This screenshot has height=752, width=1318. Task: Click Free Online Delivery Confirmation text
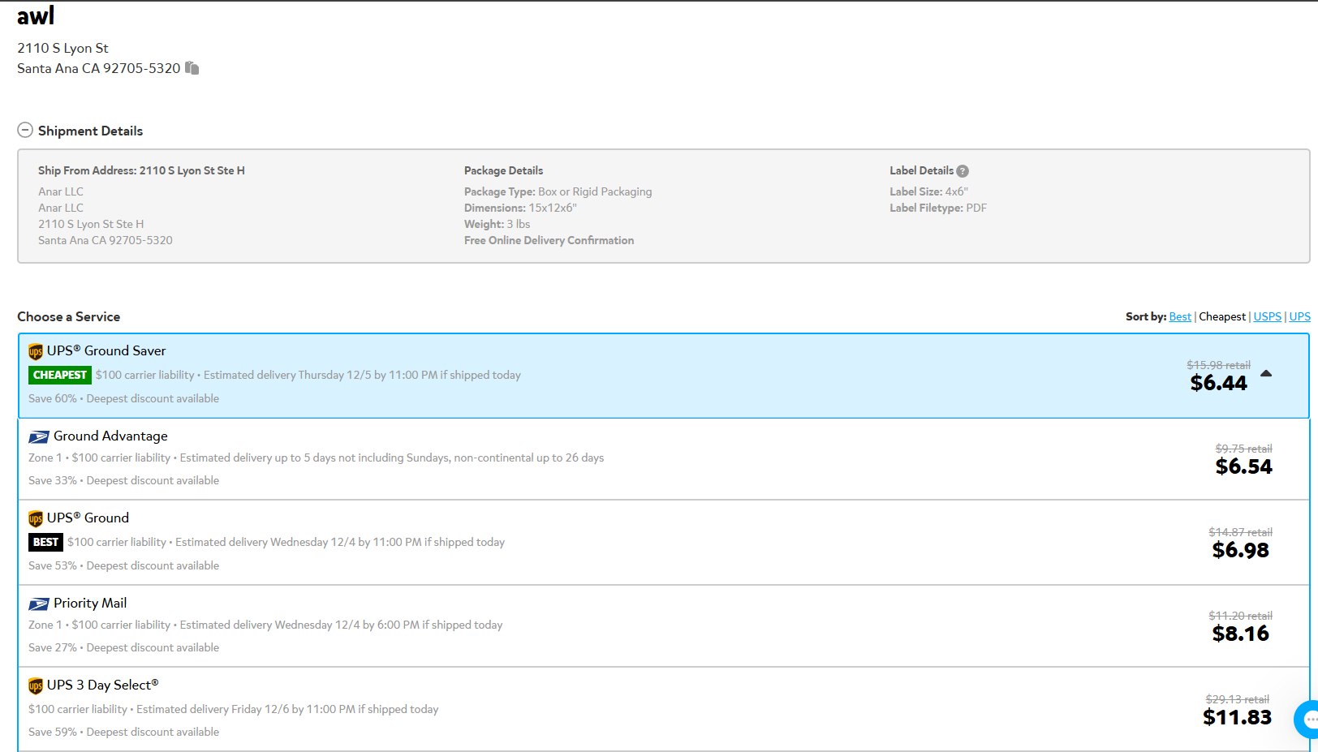(549, 240)
